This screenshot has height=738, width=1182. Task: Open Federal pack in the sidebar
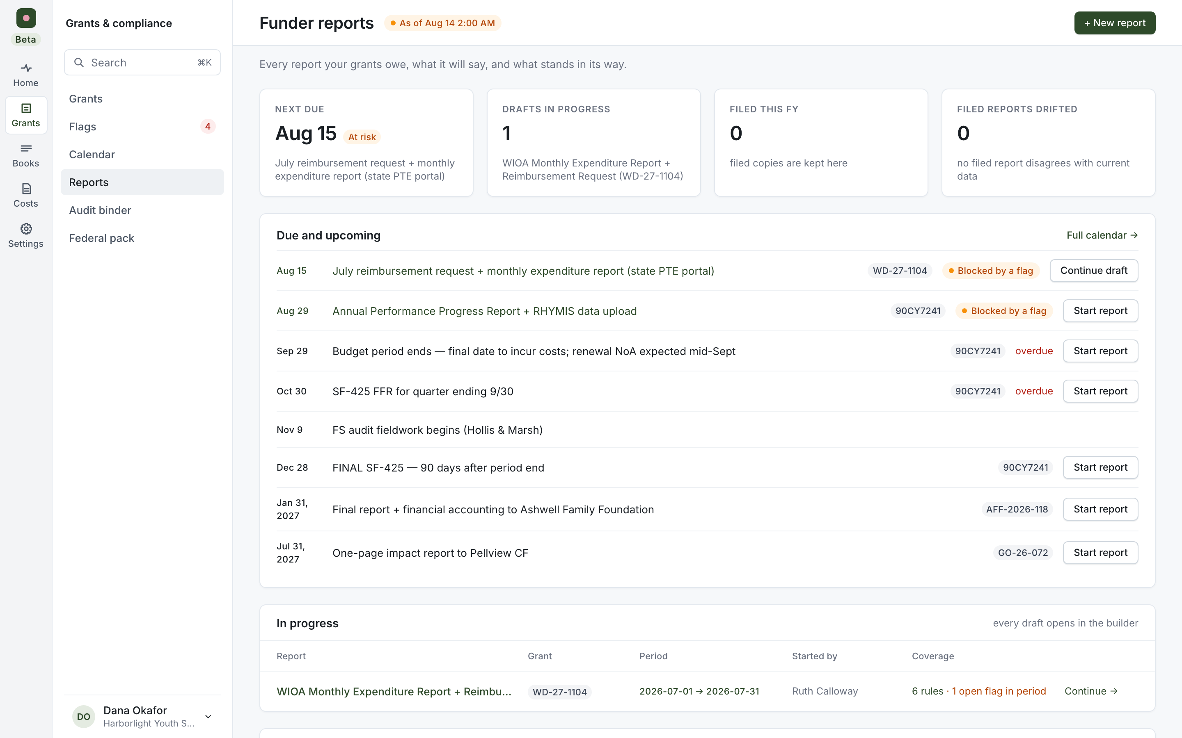[142, 238]
